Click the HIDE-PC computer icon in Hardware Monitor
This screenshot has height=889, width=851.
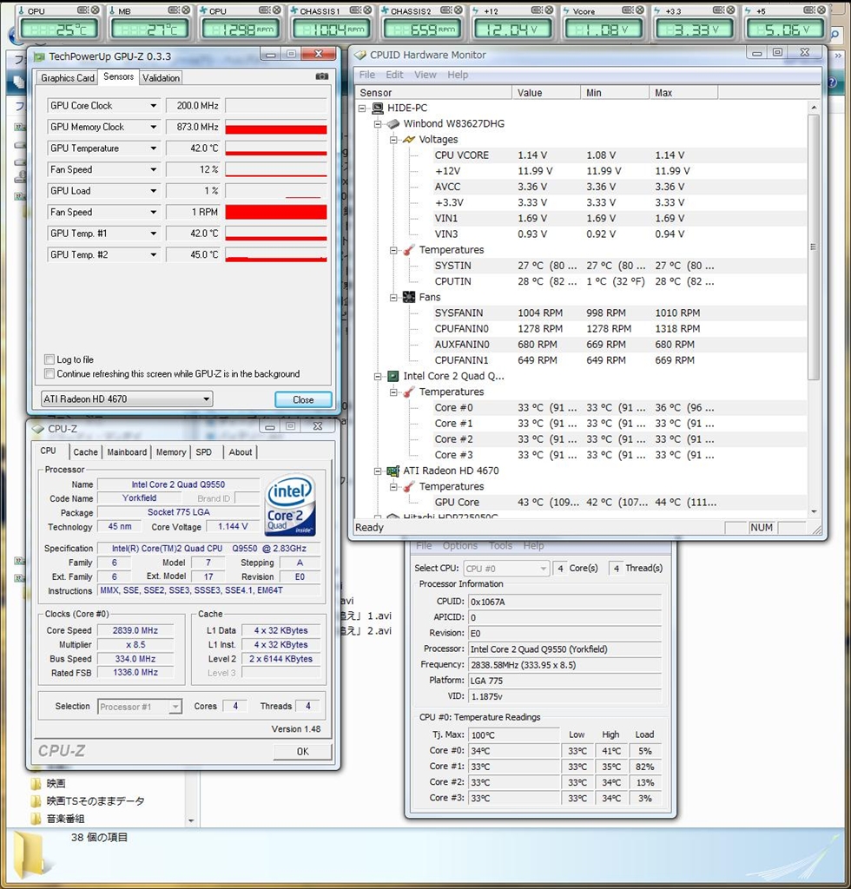(378, 108)
